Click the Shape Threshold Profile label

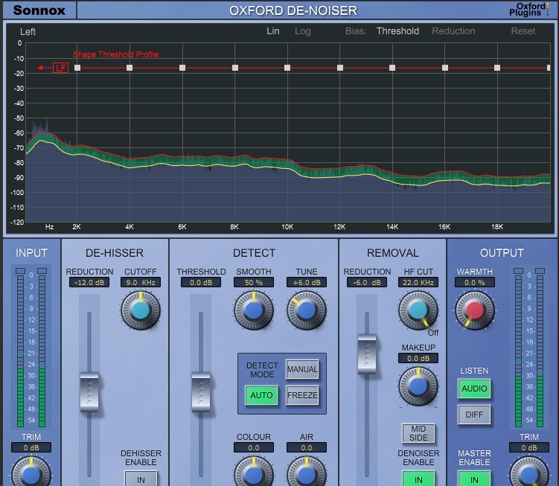pyautogui.click(x=116, y=54)
